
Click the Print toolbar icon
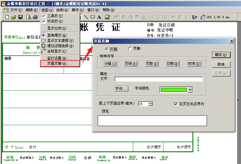click(x=35, y=17)
